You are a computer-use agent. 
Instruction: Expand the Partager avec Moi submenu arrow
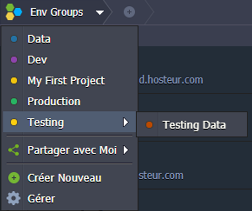126,150
